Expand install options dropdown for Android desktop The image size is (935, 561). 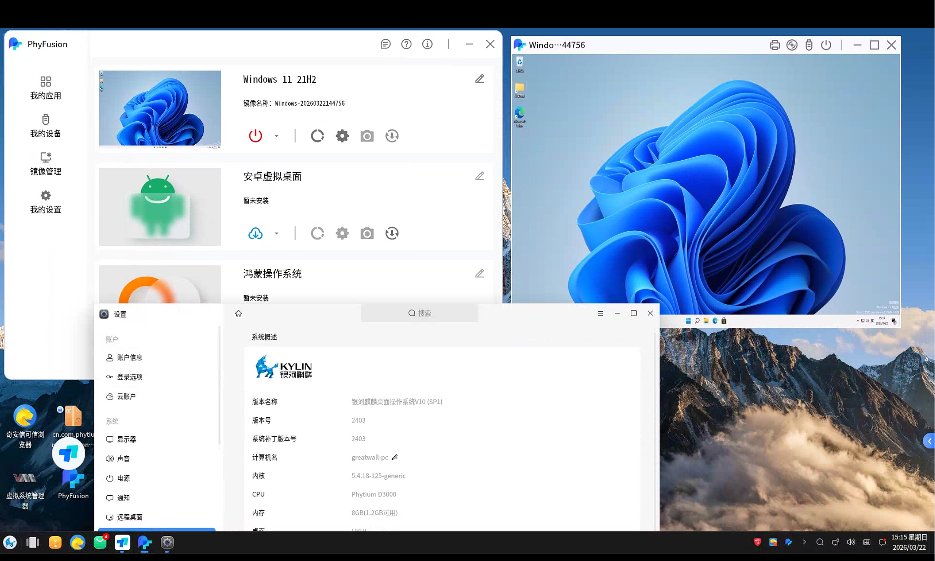pos(276,233)
